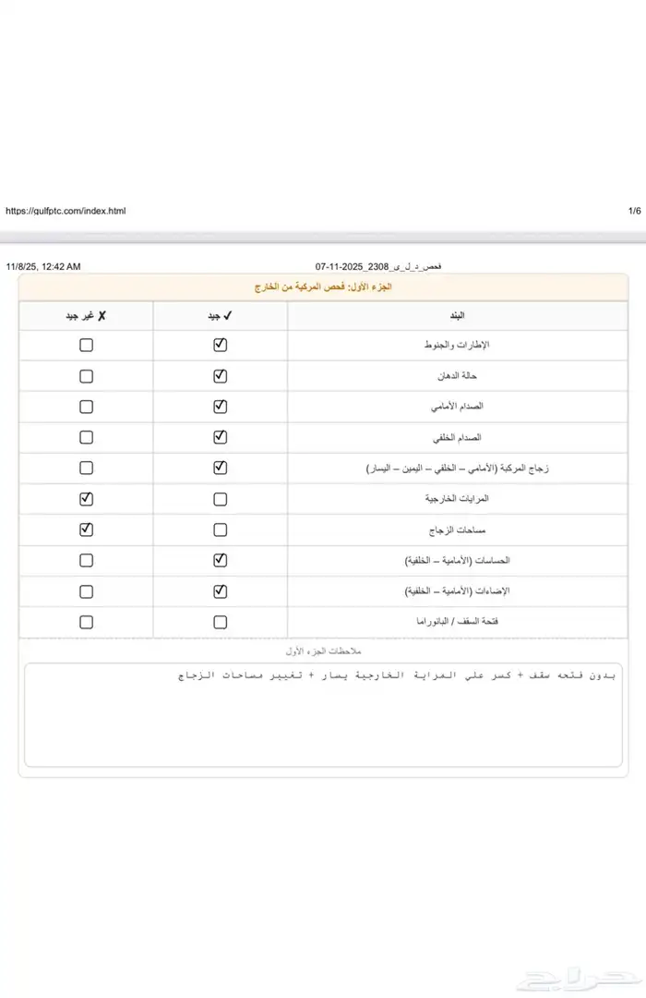Open the qulfptc.com/index.html link
This screenshot has height=998, width=646.
[x=66, y=211]
